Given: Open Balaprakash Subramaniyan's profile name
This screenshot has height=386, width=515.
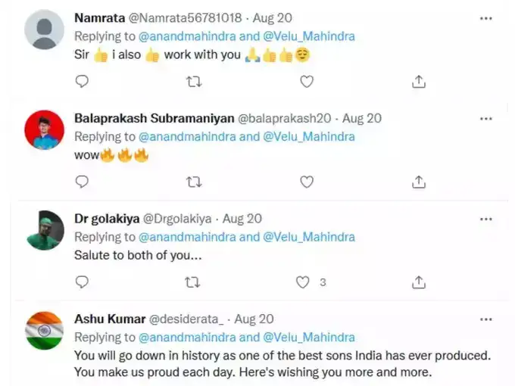Looking at the screenshot, I should pos(154,119).
